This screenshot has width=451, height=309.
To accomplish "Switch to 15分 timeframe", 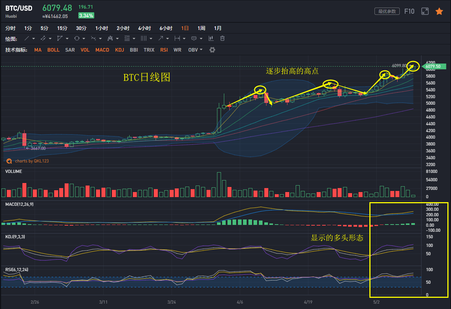I will 62,28.
